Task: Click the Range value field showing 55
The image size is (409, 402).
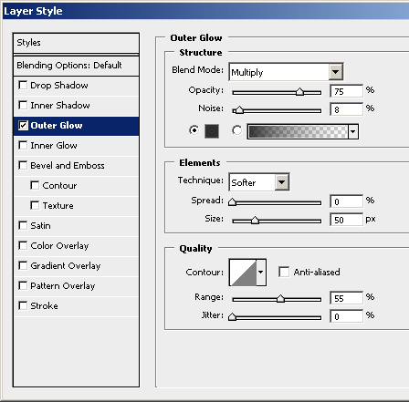Action: pos(346,298)
